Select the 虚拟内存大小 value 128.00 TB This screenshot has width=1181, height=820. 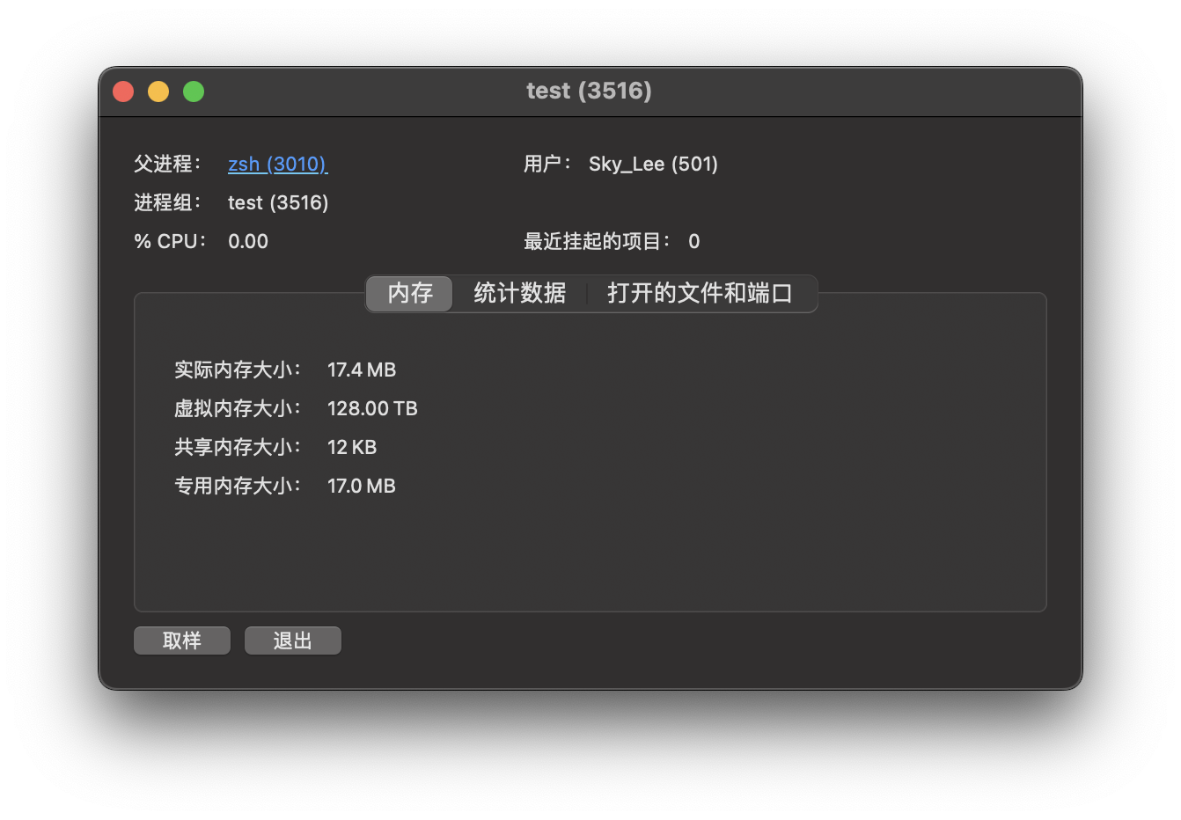coord(372,409)
